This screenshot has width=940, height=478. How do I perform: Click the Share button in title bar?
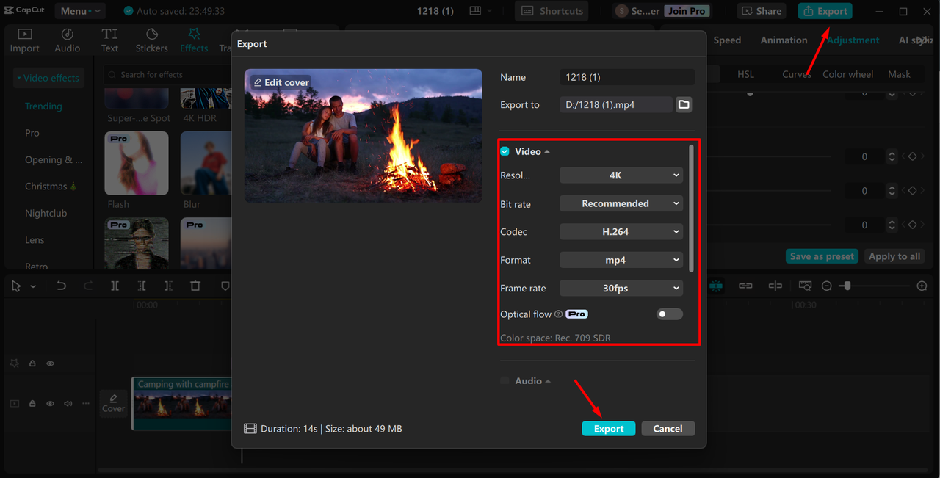point(762,11)
